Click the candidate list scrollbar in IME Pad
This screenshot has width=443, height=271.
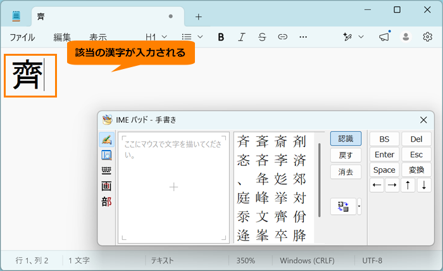coord(320,180)
